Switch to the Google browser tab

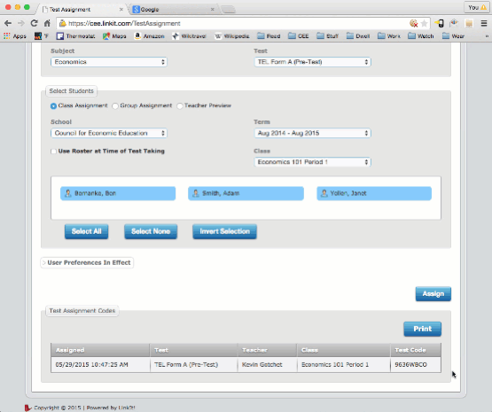[172, 10]
